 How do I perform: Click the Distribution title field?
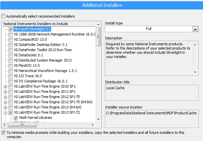tap(152, 93)
